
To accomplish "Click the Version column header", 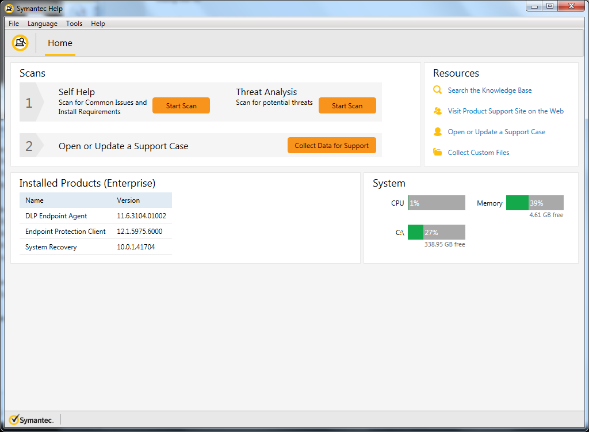I will 128,200.
